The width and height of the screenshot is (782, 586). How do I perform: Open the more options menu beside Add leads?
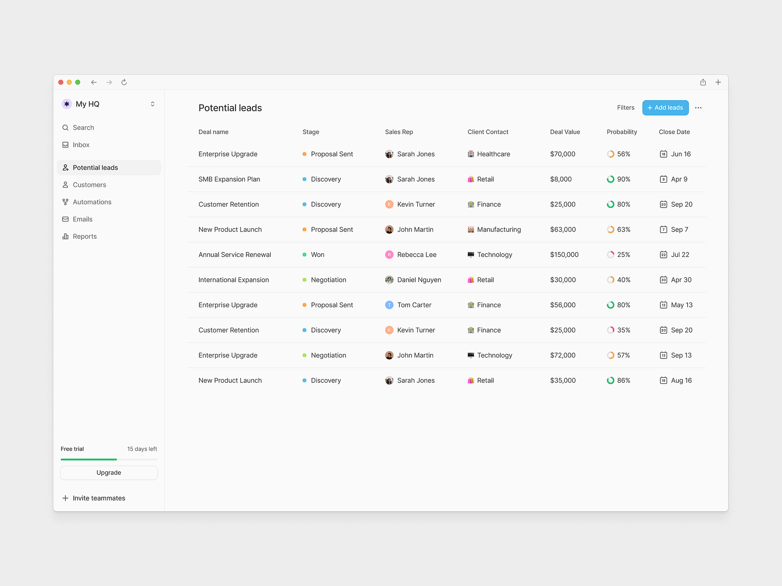[x=698, y=107]
